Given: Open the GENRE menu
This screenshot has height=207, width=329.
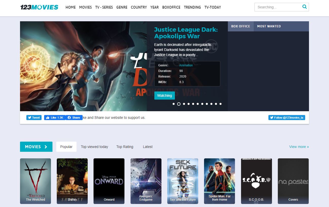Looking at the screenshot, I should coord(122,7).
